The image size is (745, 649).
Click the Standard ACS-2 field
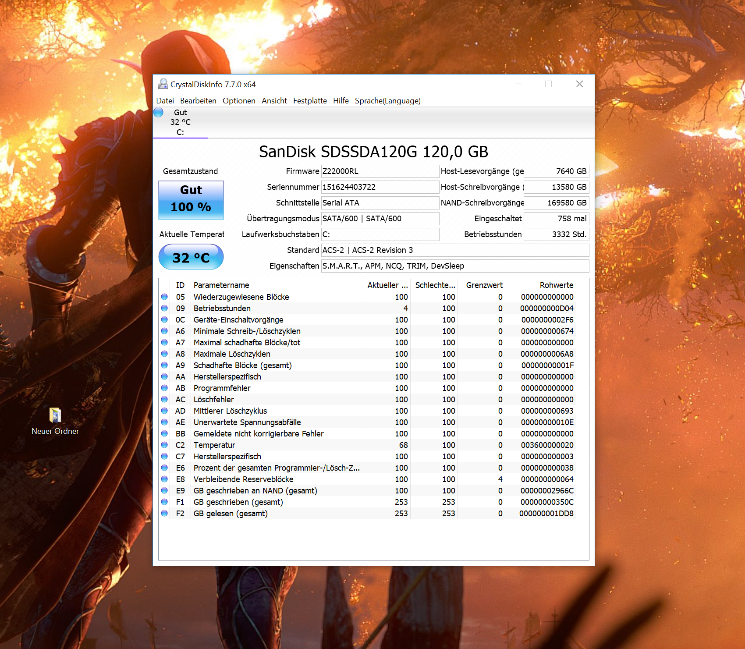(x=455, y=250)
